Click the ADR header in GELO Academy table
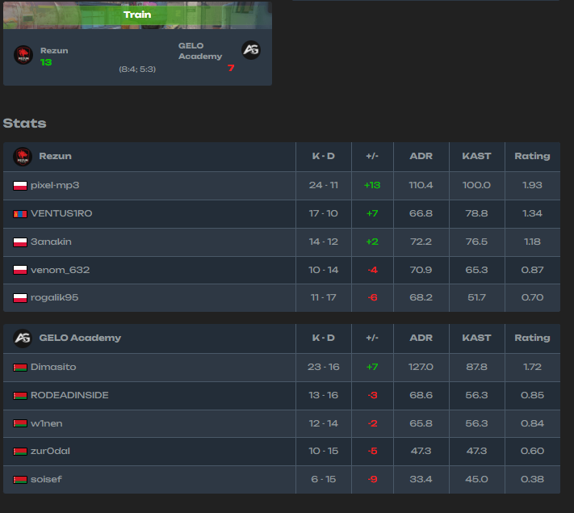Screen dimensions: 574x513 [421, 338]
